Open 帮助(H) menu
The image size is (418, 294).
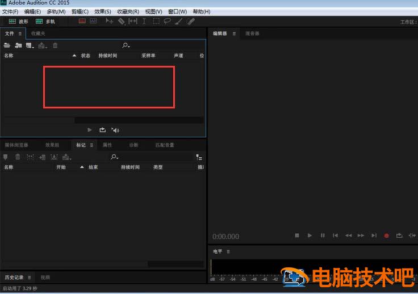coord(202,12)
